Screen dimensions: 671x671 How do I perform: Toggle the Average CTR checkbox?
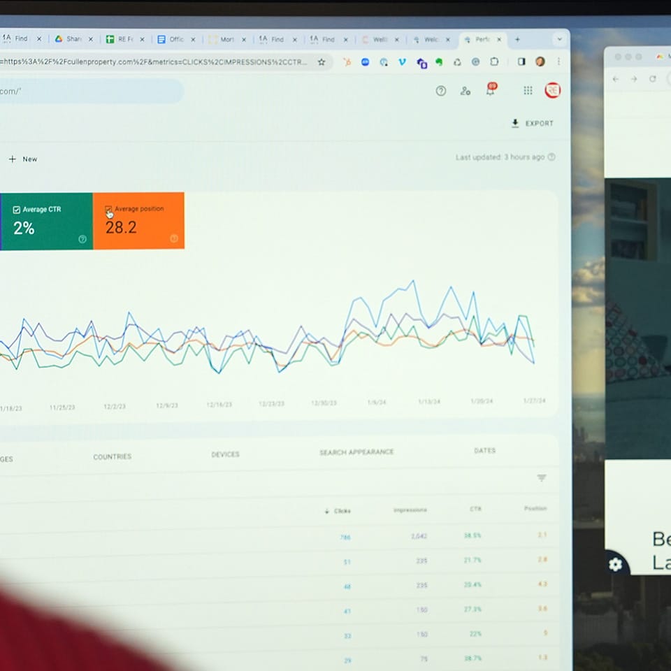point(17,210)
